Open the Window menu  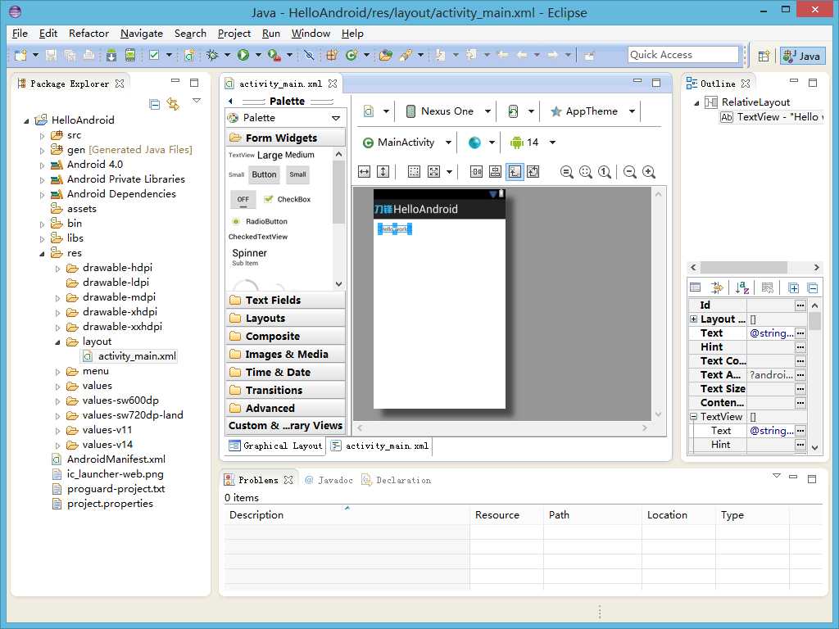click(x=311, y=33)
